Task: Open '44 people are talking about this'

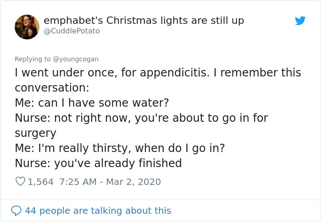Action: click(98, 211)
